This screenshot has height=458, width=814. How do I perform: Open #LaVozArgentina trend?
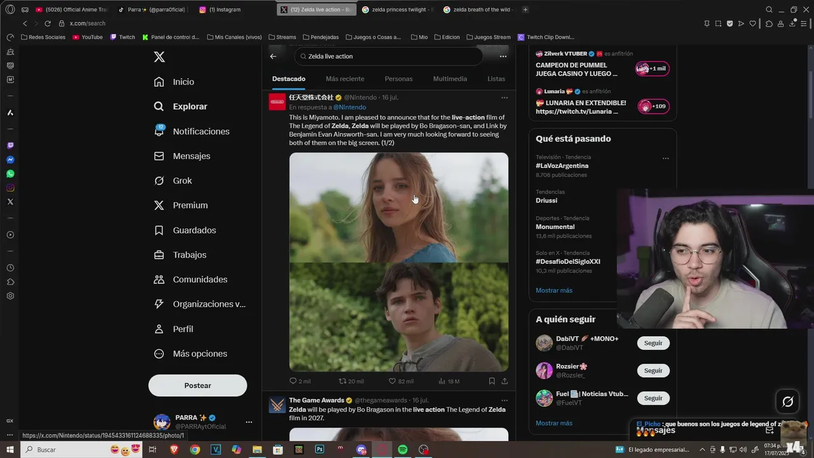coord(562,166)
